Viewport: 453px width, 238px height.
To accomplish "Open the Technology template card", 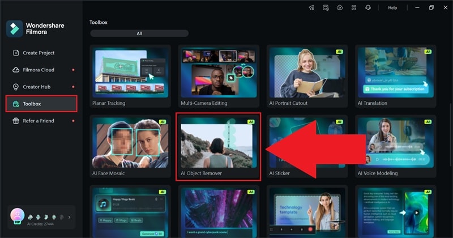I will click(307, 212).
